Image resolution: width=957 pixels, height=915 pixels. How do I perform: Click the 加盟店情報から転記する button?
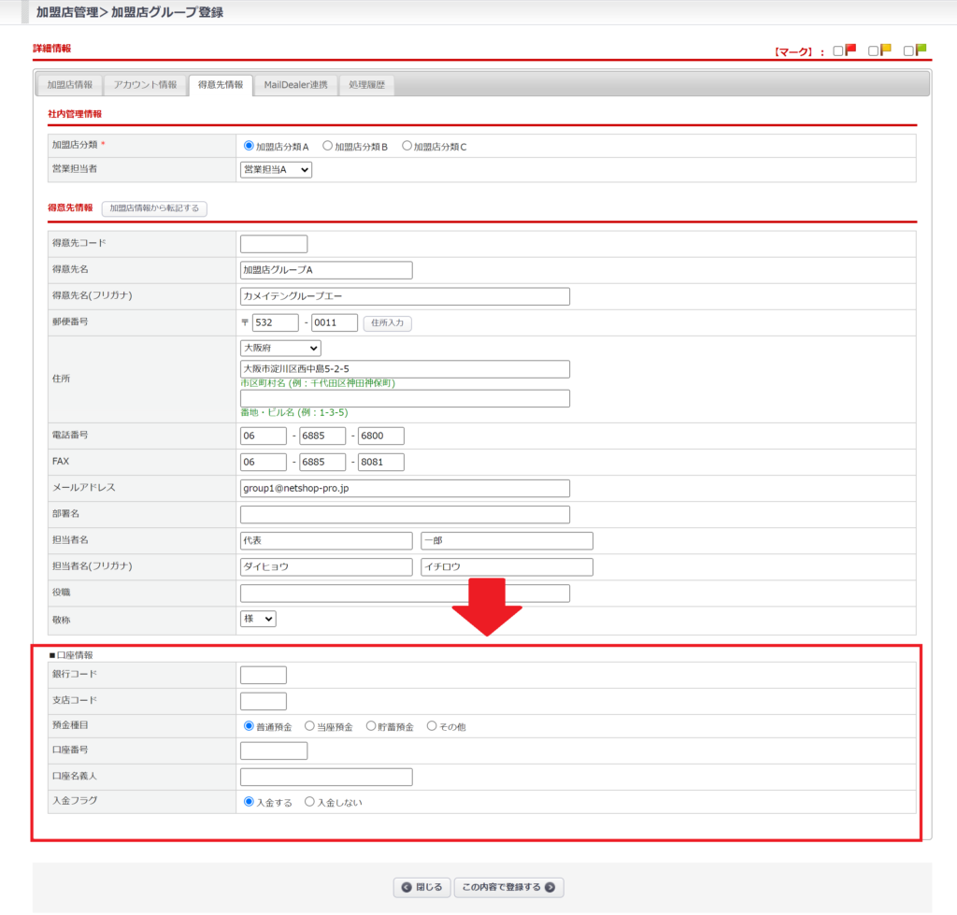pyautogui.click(x=154, y=208)
